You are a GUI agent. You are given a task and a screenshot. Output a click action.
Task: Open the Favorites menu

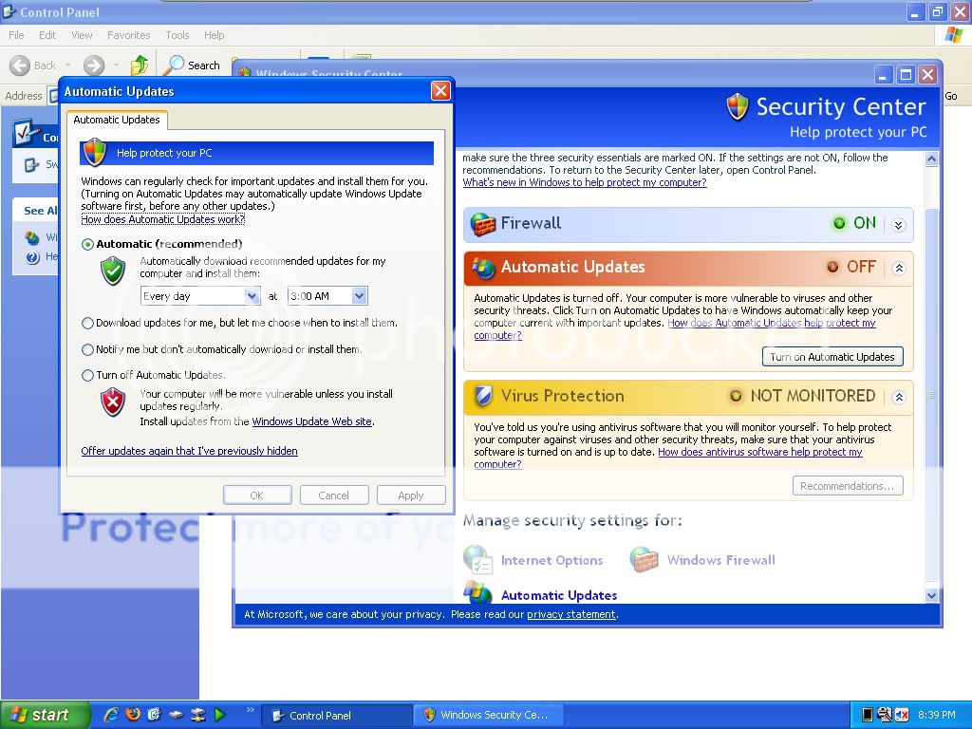click(x=128, y=35)
